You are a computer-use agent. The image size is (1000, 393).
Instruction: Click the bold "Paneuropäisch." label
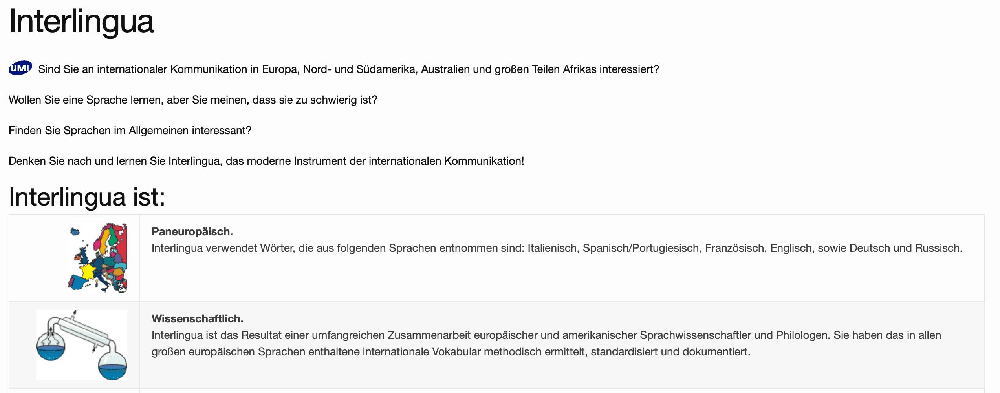[x=192, y=232]
